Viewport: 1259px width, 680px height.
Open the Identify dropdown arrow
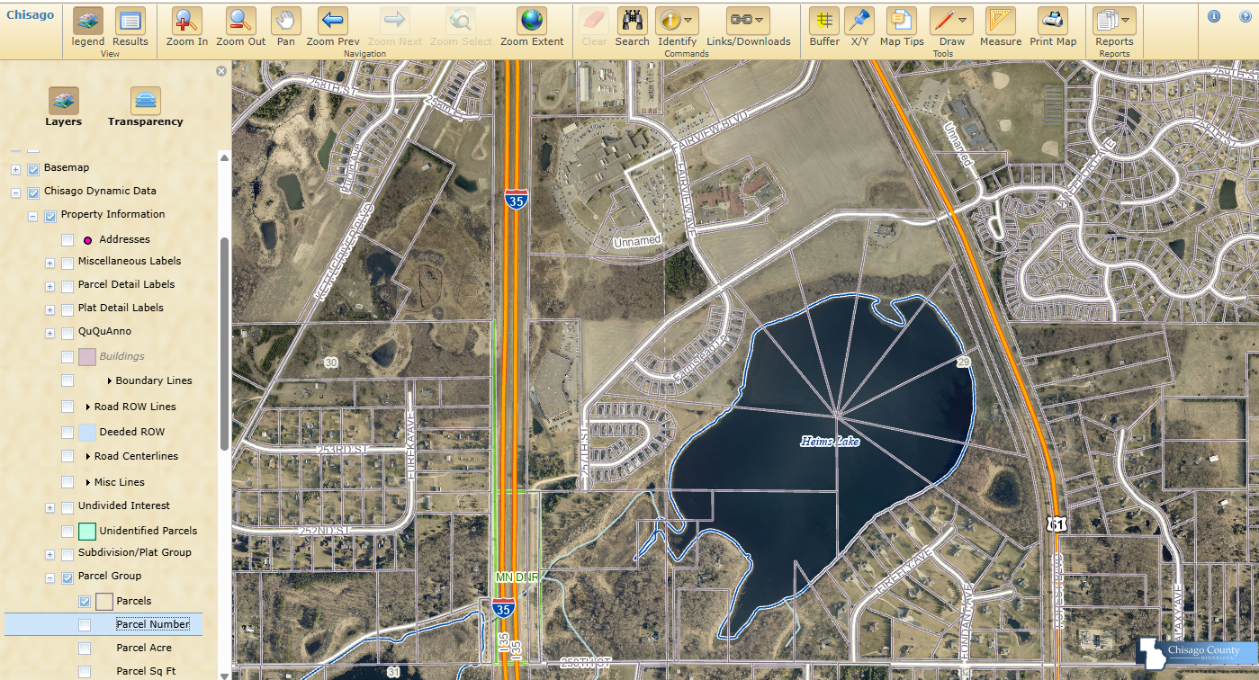pos(689,20)
